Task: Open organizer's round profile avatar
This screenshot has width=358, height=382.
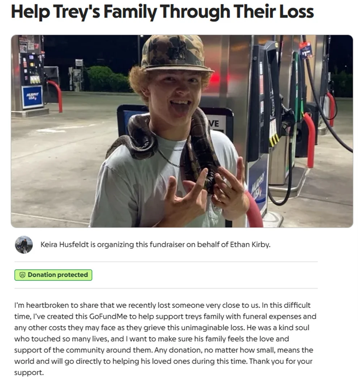Action: pyautogui.click(x=24, y=244)
